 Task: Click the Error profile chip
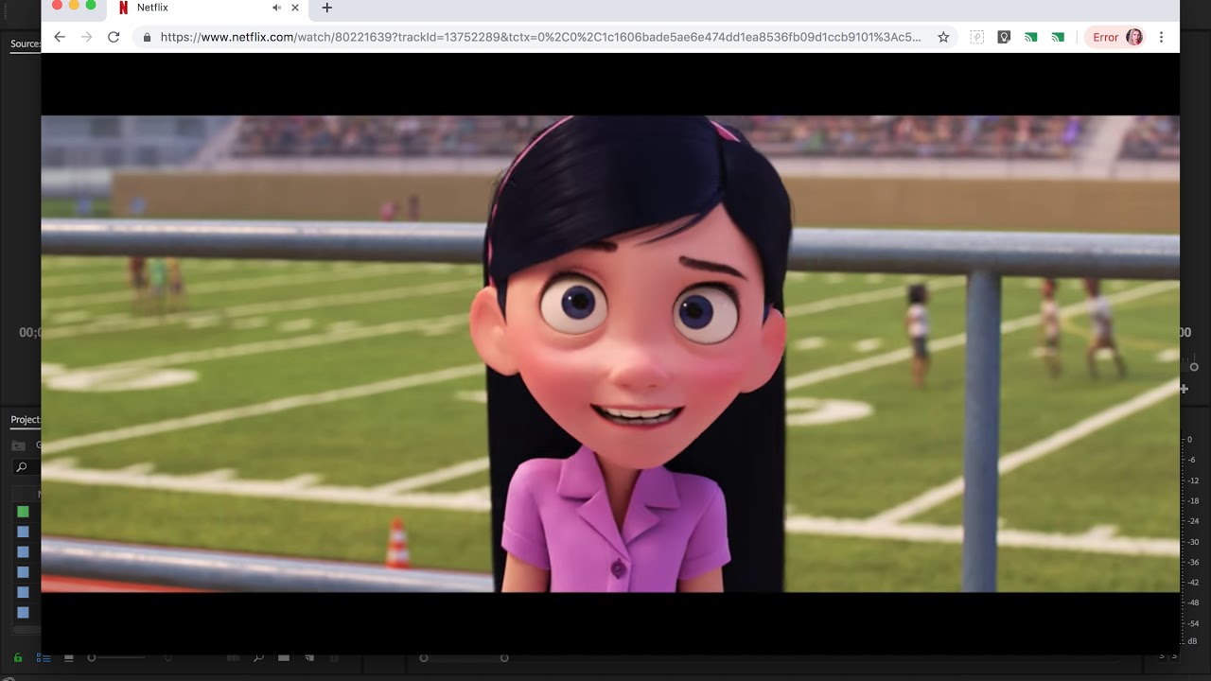[x=1115, y=37]
